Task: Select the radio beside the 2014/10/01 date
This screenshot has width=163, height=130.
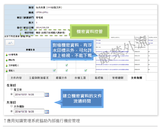Action: click(x=12, y=94)
